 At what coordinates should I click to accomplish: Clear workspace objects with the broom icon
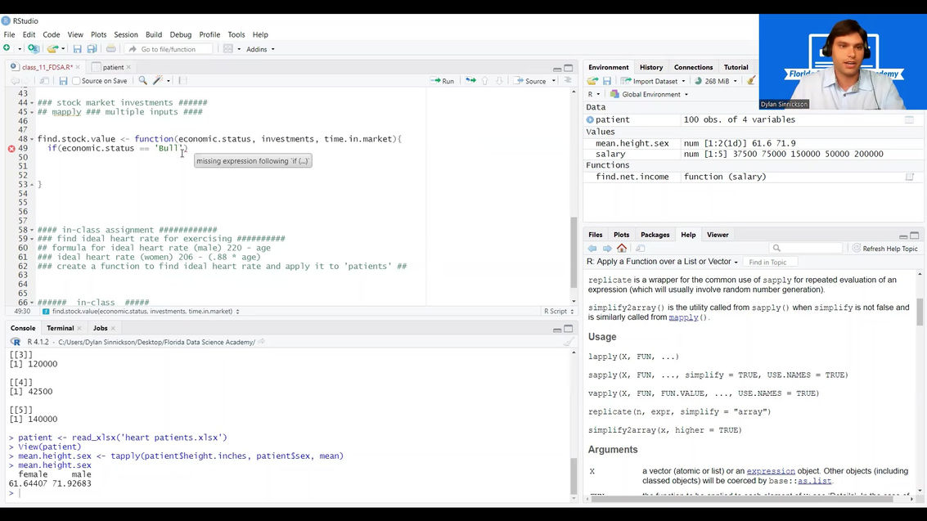pyautogui.click(x=749, y=81)
